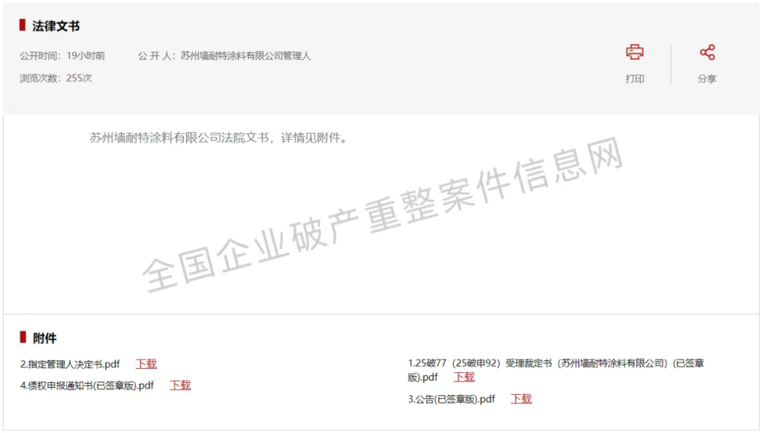Click the 打印 label under printer
This screenshot has height=433, width=762.
point(634,79)
